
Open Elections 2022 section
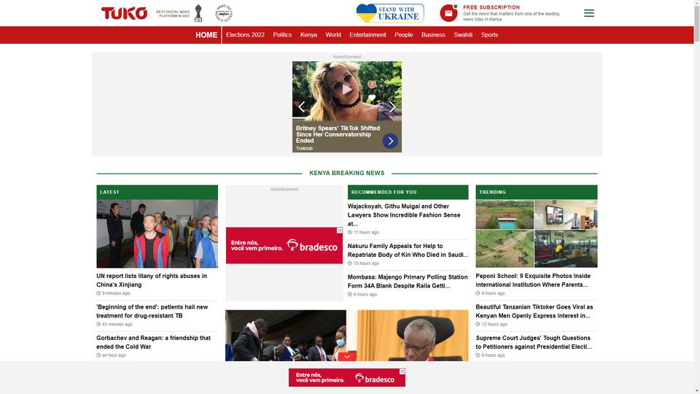click(245, 35)
